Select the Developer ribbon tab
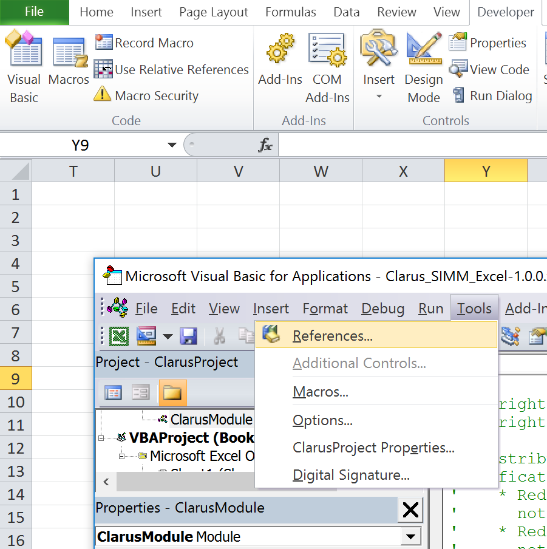 tap(505, 12)
